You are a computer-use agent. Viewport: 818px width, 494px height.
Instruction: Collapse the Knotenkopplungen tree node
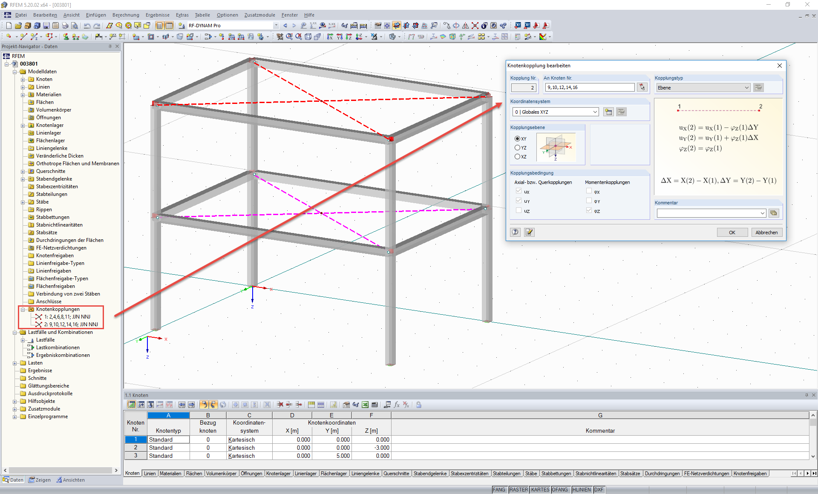point(23,309)
